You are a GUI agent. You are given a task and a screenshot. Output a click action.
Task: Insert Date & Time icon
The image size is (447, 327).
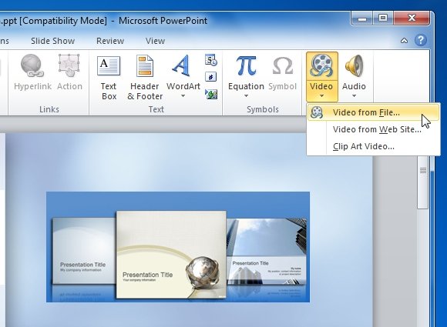pos(211,60)
